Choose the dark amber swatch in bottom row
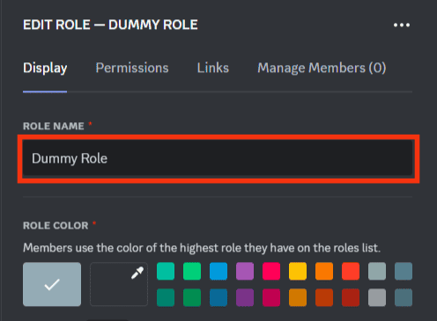Image resolution: width=437 pixels, height=321 pixels. [x=298, y=297]
